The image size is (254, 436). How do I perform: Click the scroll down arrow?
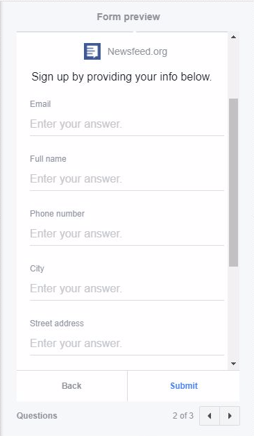pos(233,363)
